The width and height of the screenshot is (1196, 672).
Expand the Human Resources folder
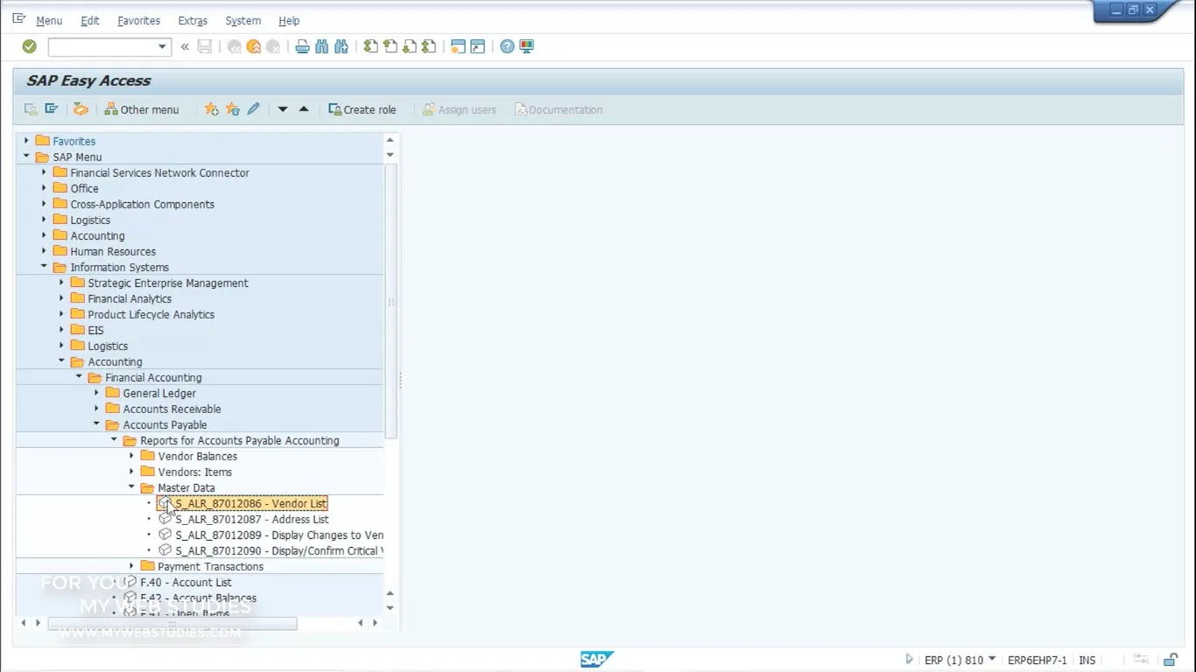44,251
